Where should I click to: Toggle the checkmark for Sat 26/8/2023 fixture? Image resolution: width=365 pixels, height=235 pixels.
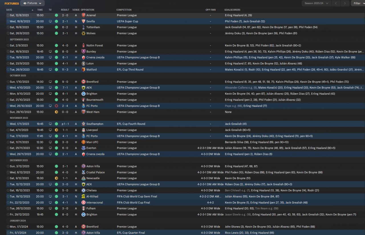click(8, 33)
